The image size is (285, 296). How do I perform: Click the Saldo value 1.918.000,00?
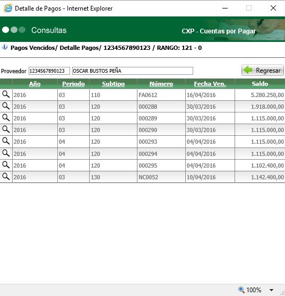point(267,107)
